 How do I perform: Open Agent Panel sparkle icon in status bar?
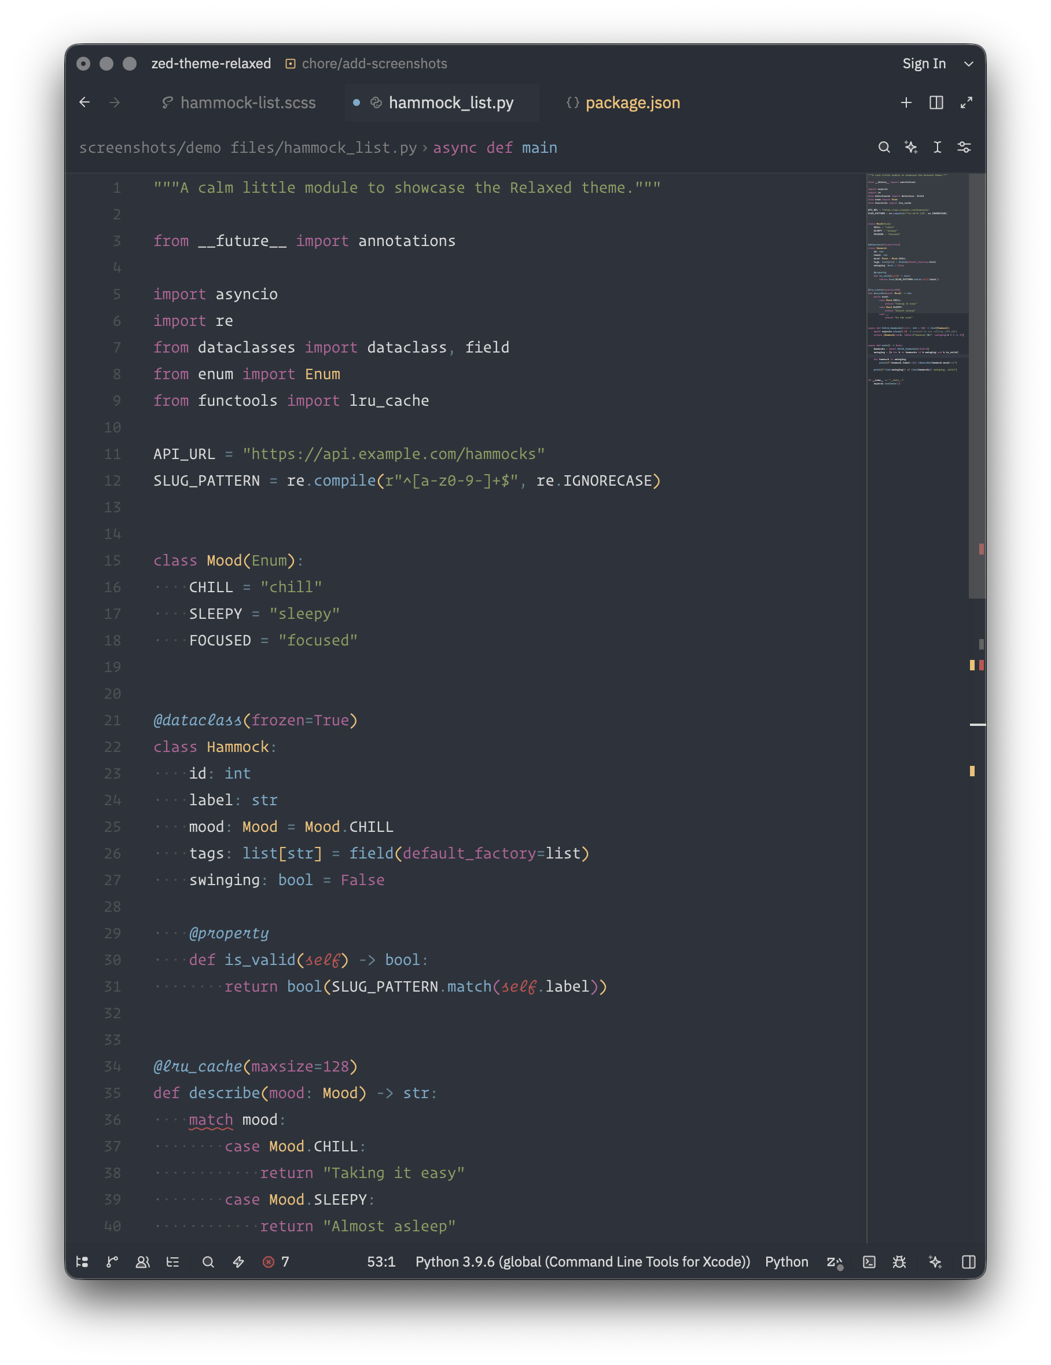[x=935, y=1261]
